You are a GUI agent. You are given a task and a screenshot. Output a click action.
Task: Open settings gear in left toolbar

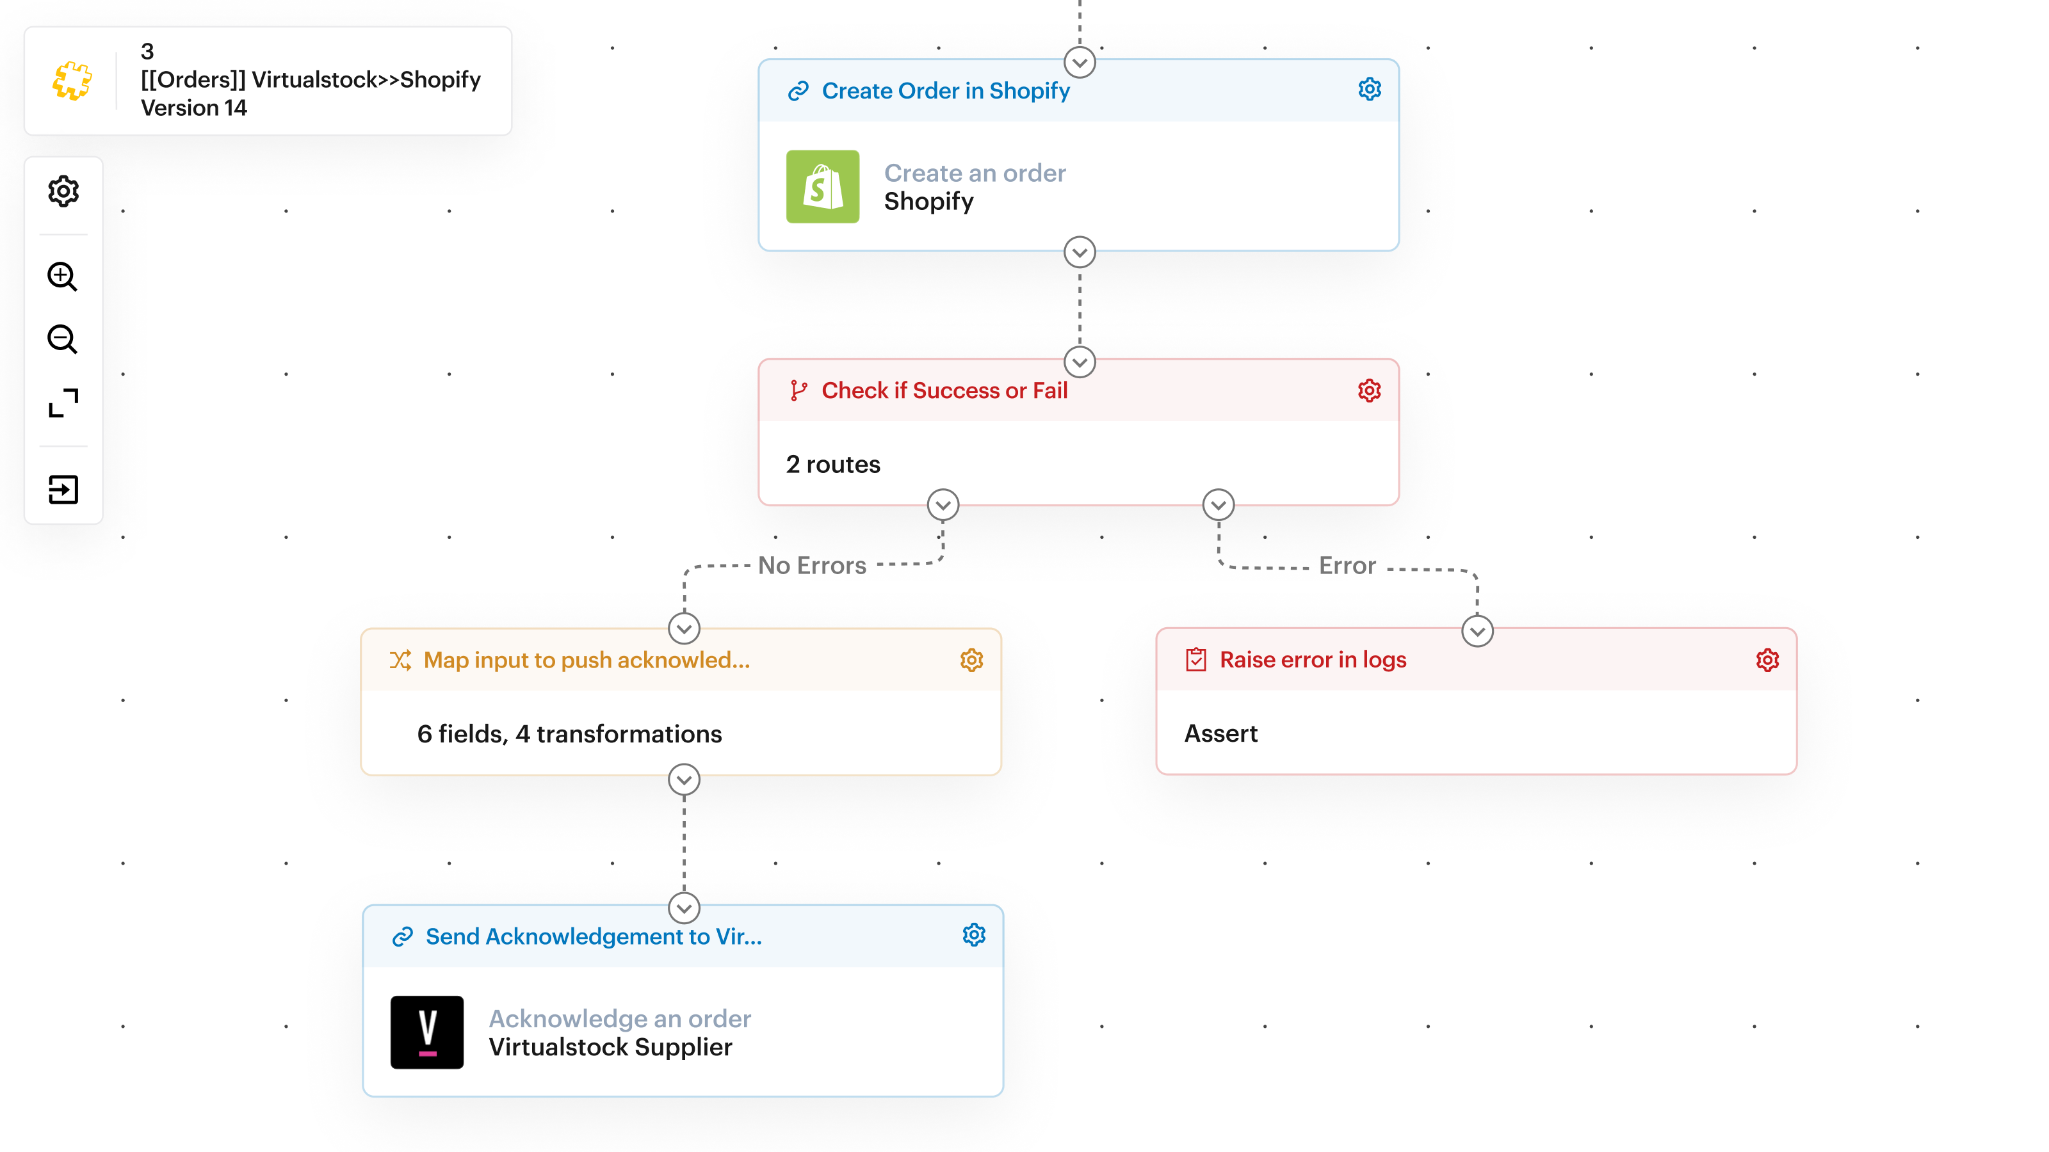coord(63,191)
